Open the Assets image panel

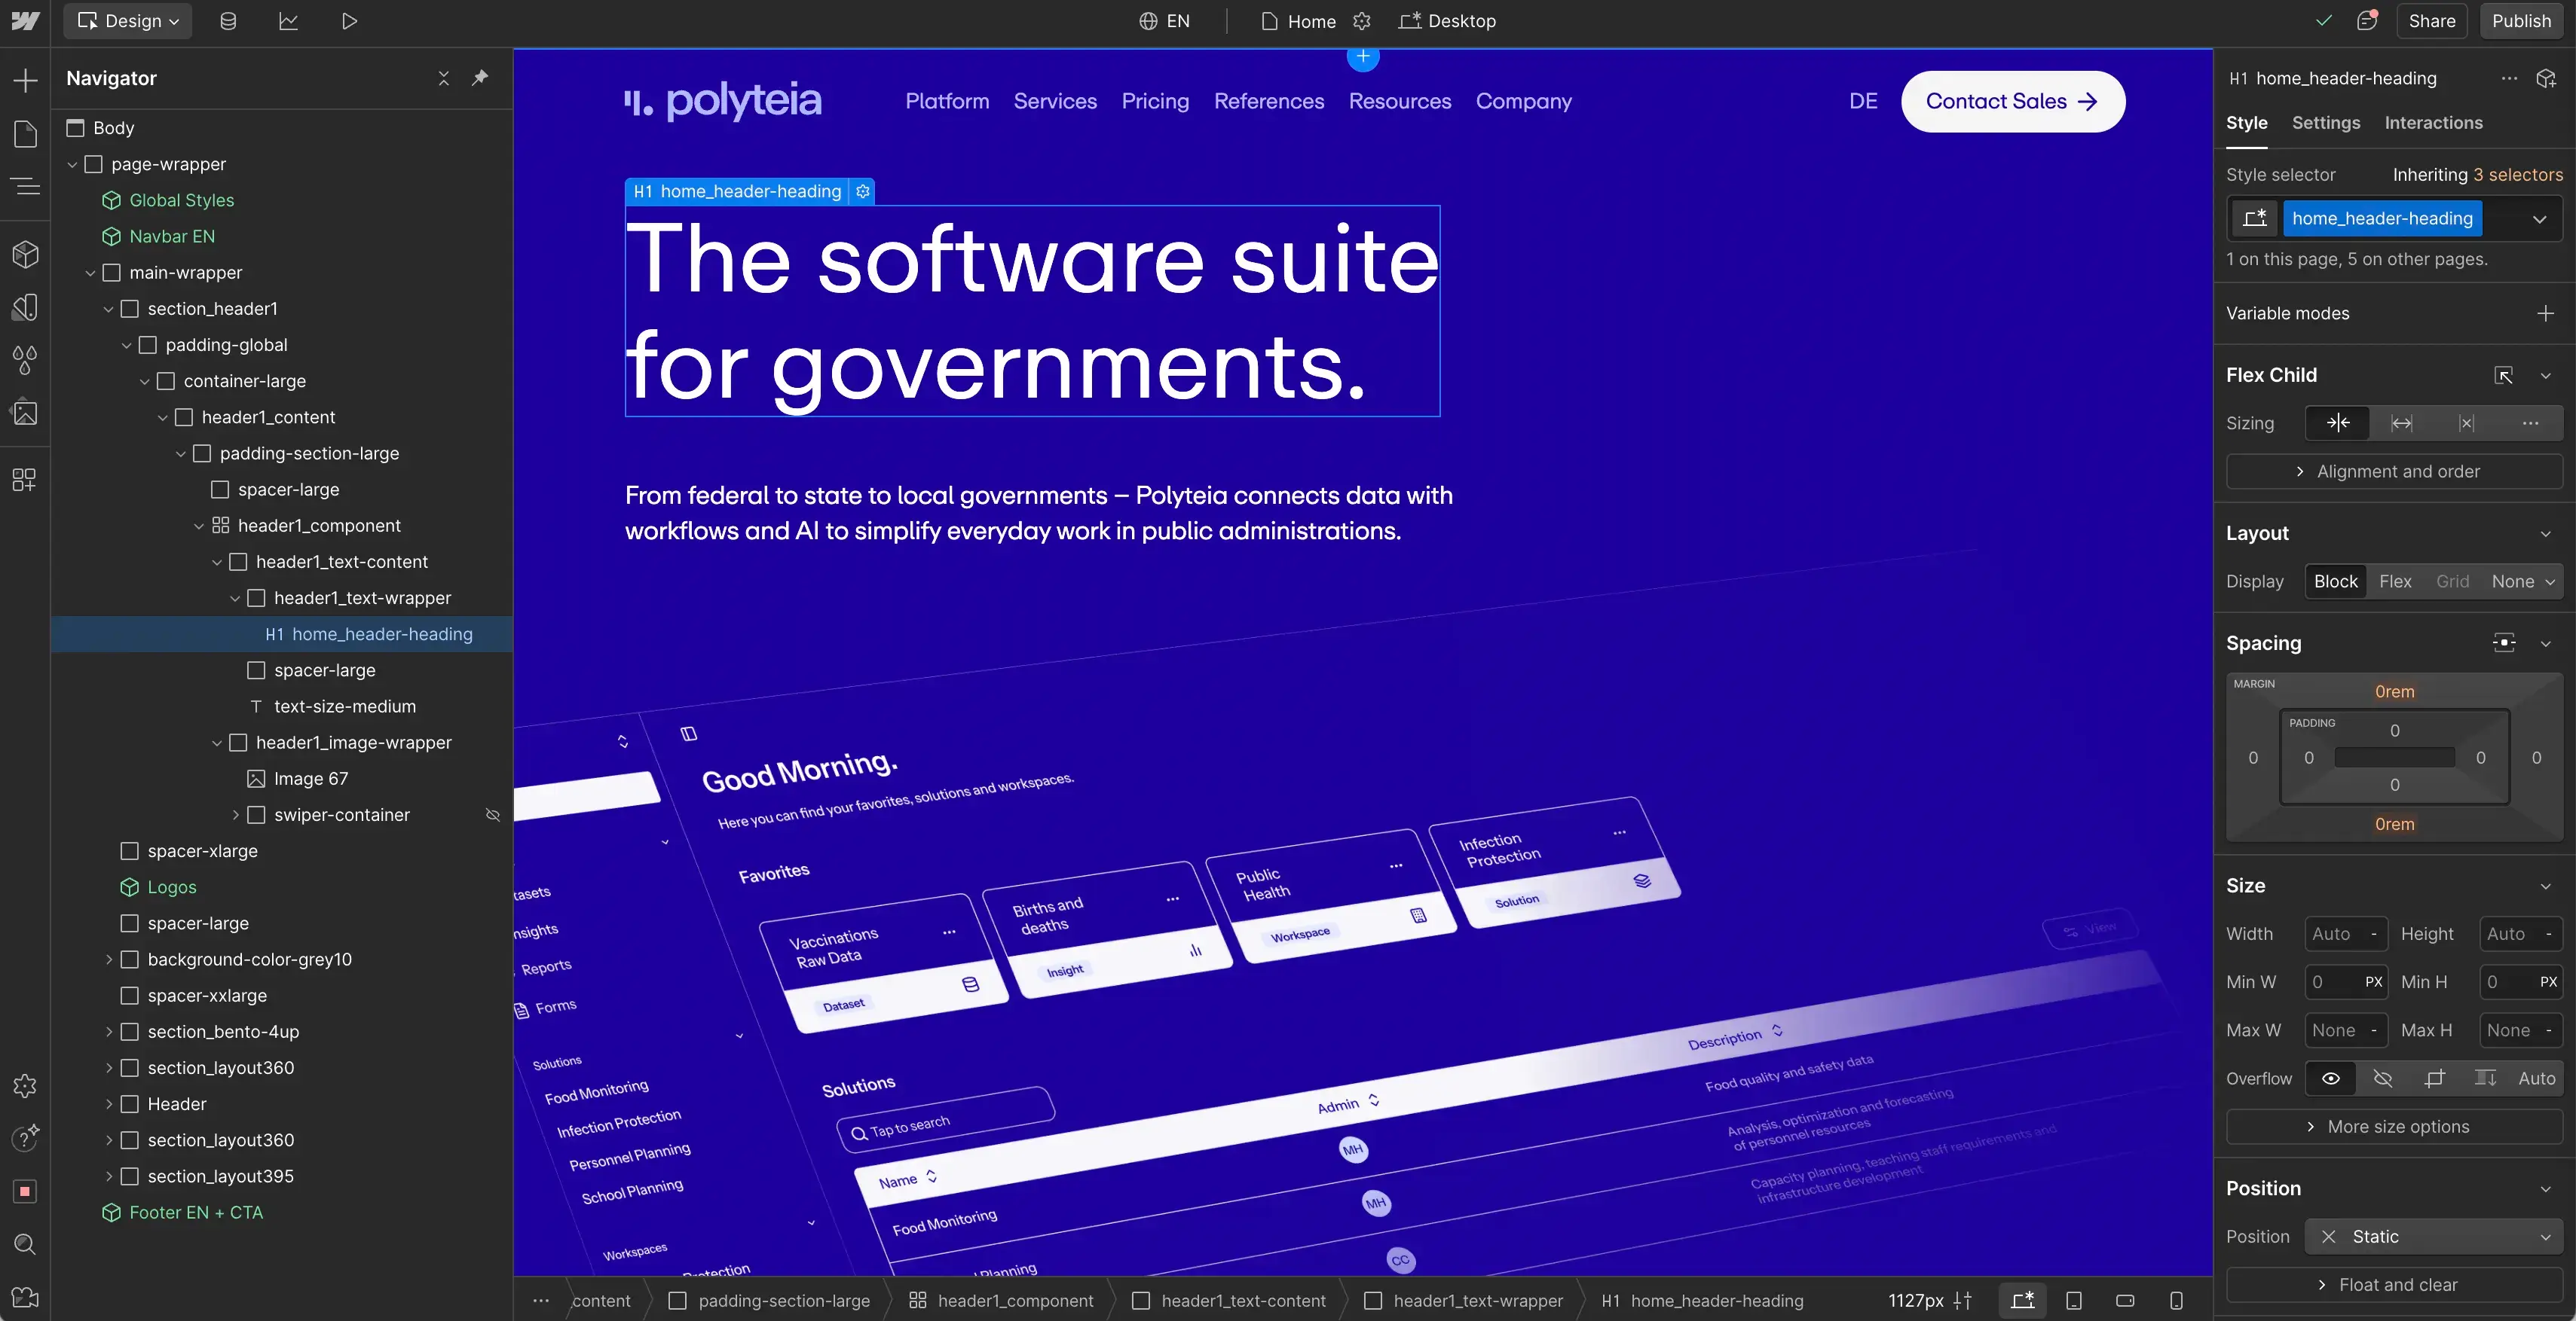(25, 413)
